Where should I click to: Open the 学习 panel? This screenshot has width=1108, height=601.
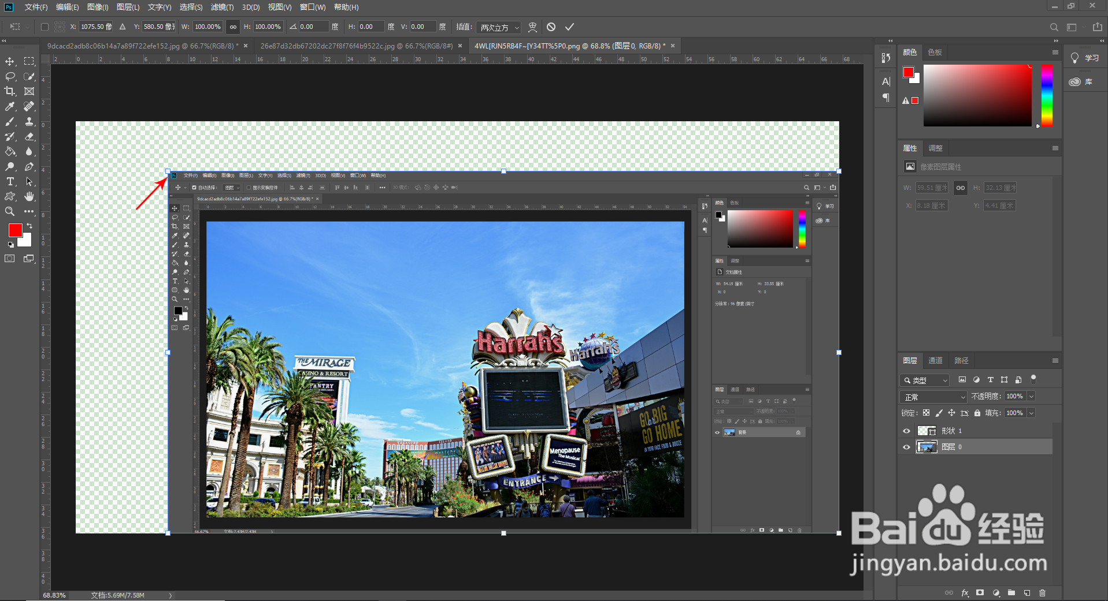(x=1084, y=58)
